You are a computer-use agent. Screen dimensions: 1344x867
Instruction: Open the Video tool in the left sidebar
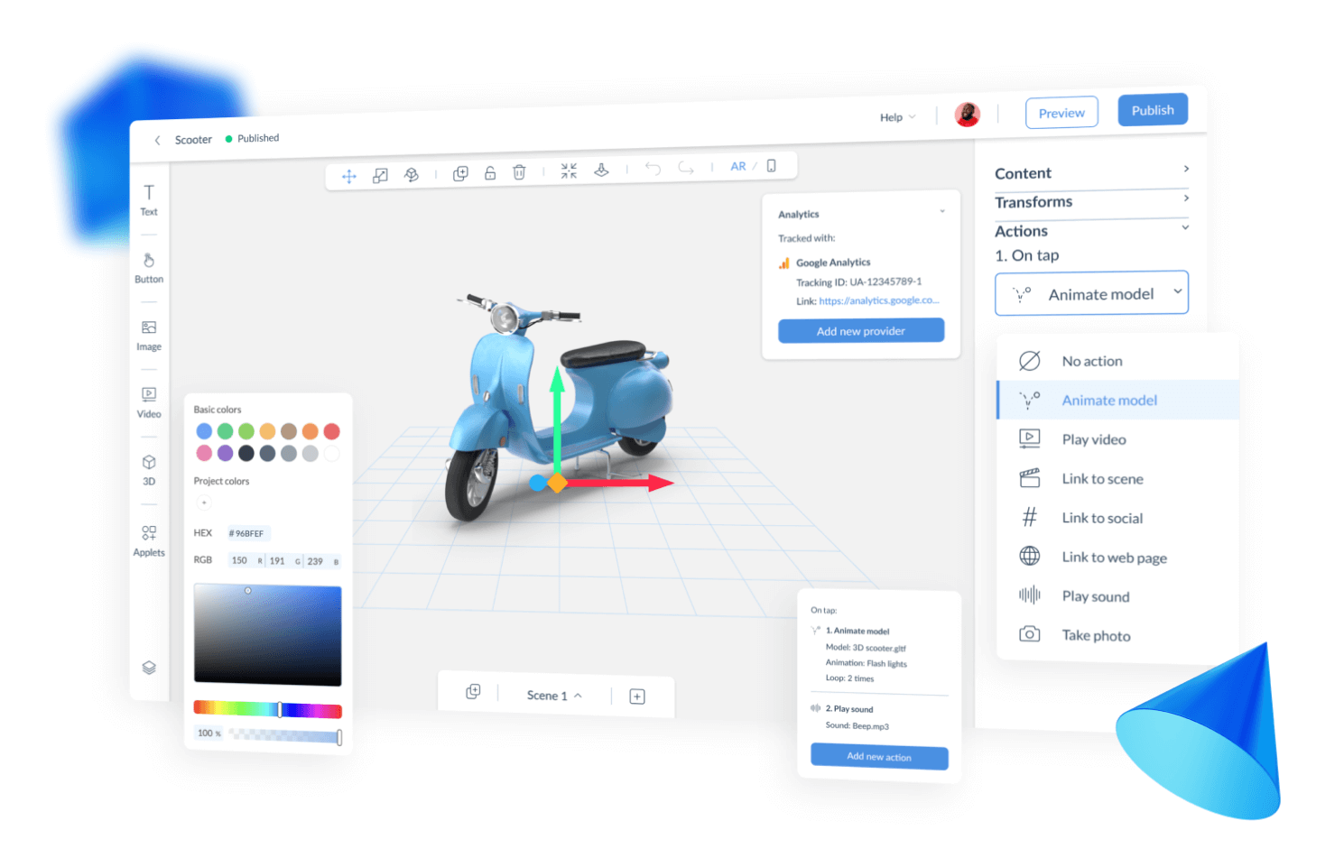point(148,400)
